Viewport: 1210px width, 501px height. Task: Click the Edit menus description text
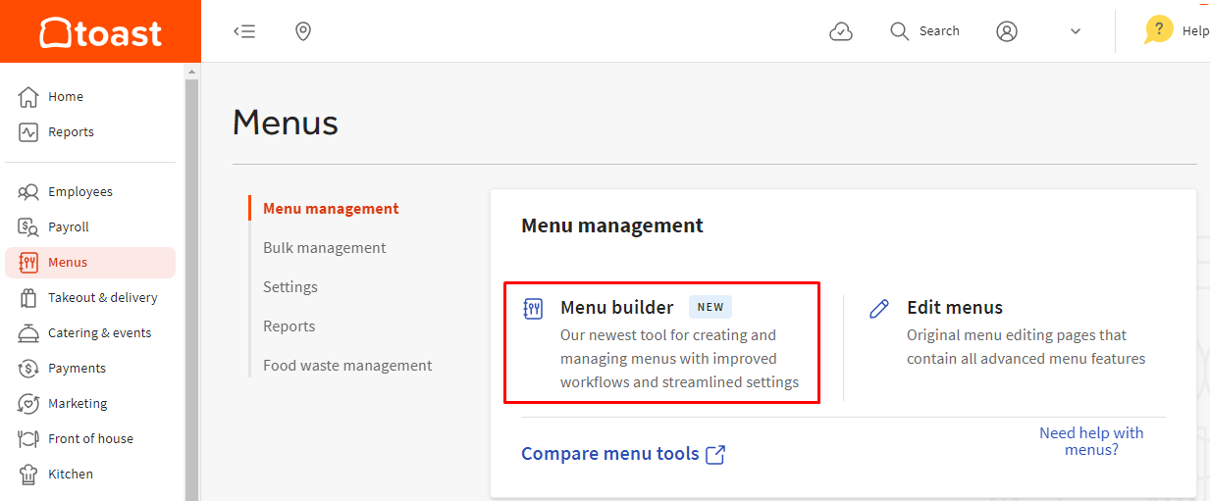point(1026,347)
